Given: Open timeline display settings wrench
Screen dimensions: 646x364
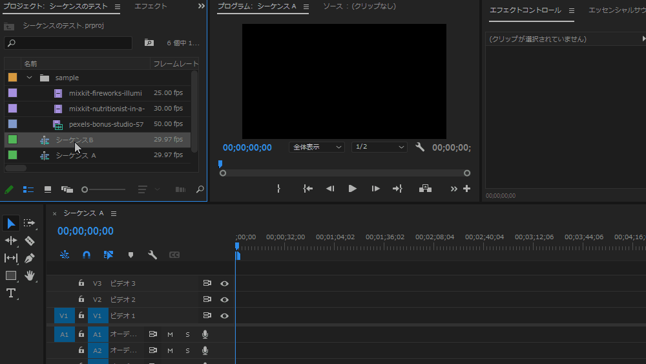Looking at the screenshot, I should 152,255.
